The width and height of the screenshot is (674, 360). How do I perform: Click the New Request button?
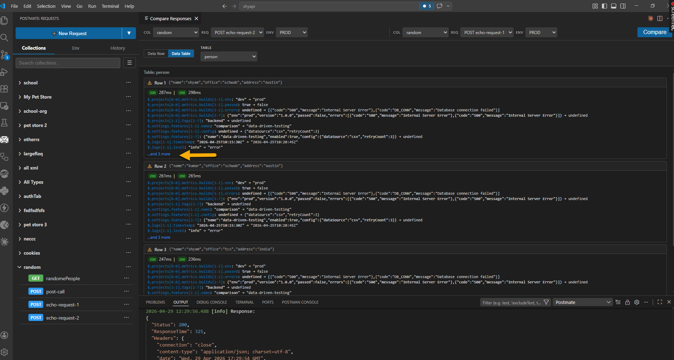tap(69, 33)
